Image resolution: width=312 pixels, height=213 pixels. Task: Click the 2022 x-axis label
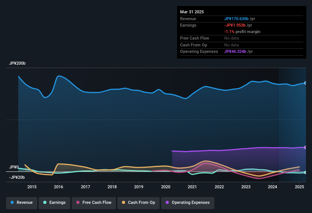tap(219, 187)
